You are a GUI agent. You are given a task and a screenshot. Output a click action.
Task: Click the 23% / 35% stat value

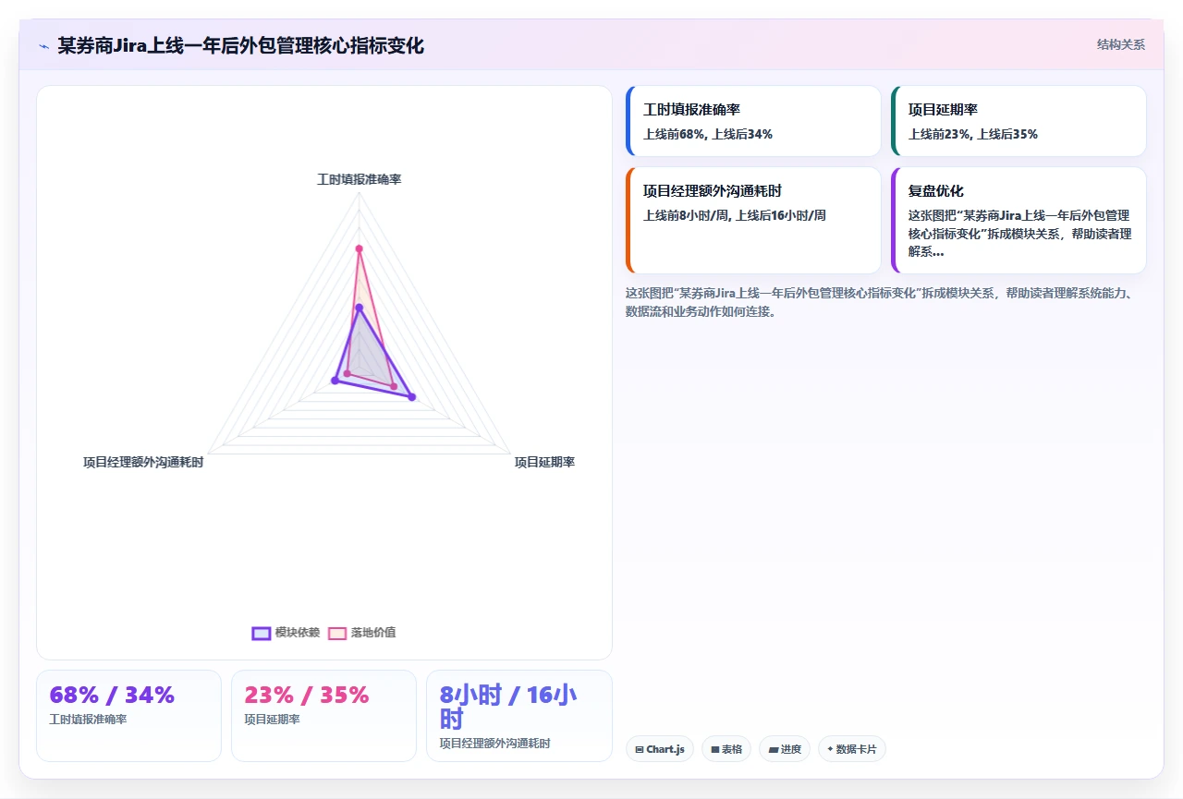307,695
